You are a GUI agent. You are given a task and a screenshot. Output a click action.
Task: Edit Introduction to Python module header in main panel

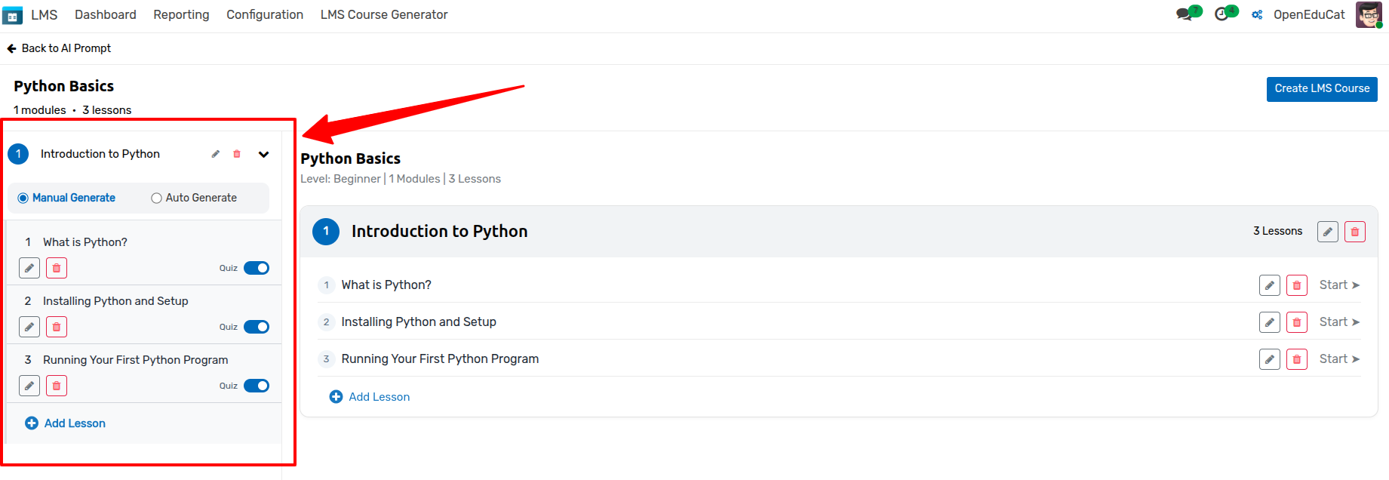pyautogui.click(x=1328, y=232)
